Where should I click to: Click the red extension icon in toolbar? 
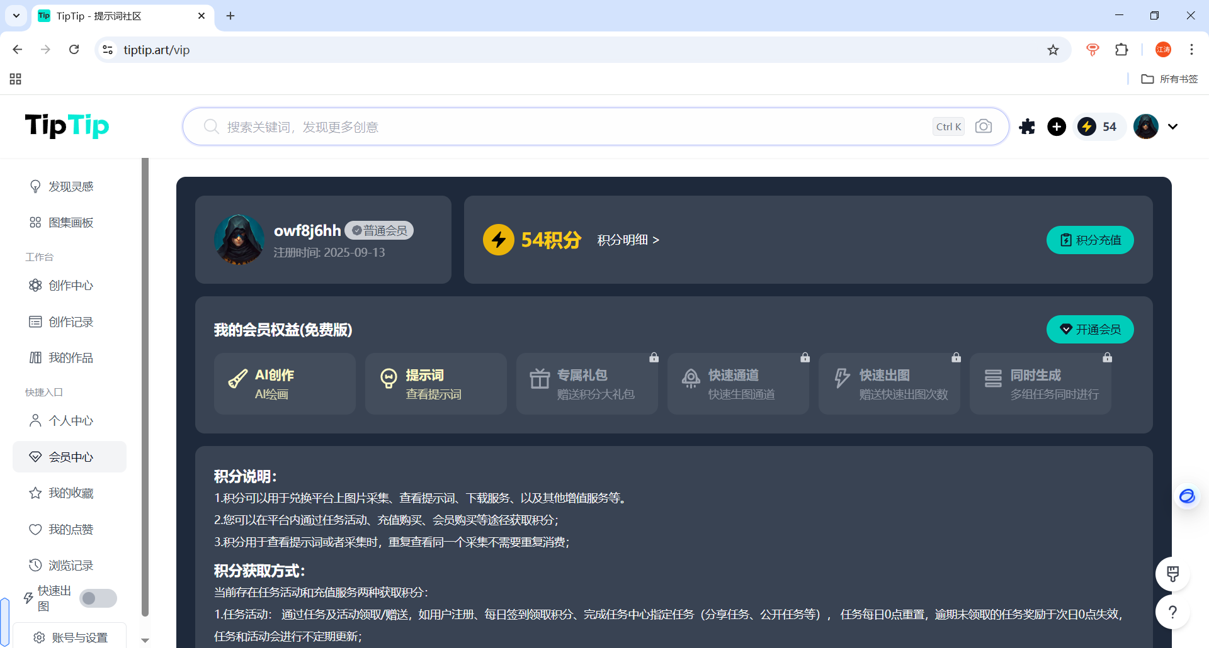pos(1093,50)
